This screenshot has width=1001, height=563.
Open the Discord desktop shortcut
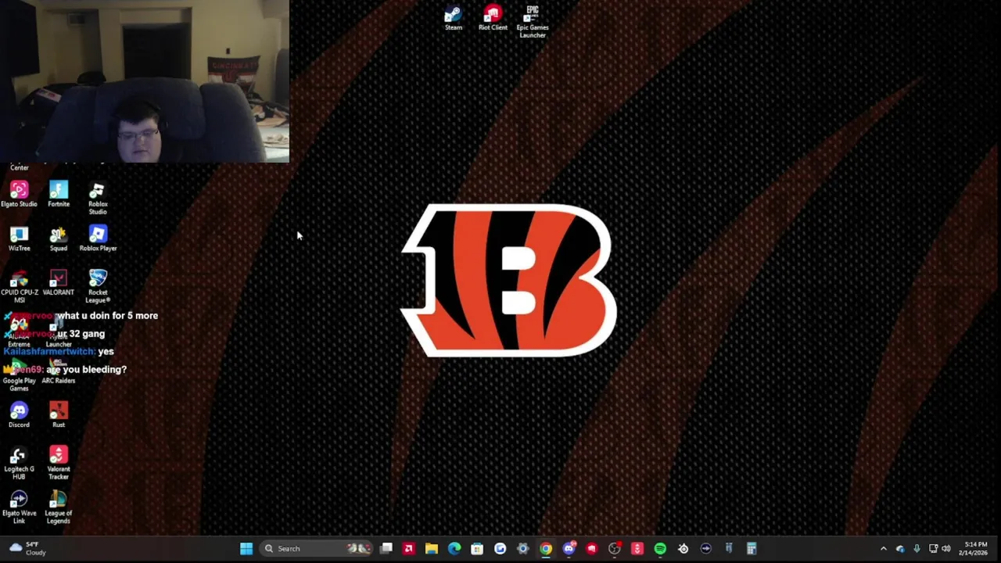(19, 414)
